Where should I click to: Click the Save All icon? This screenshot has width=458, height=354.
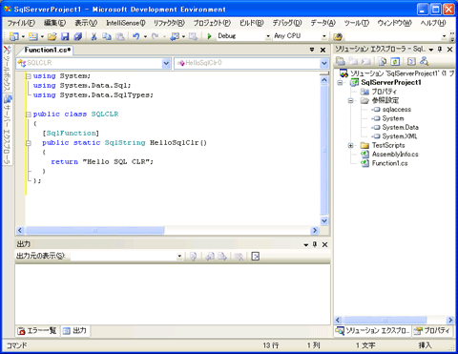(77, 36)
